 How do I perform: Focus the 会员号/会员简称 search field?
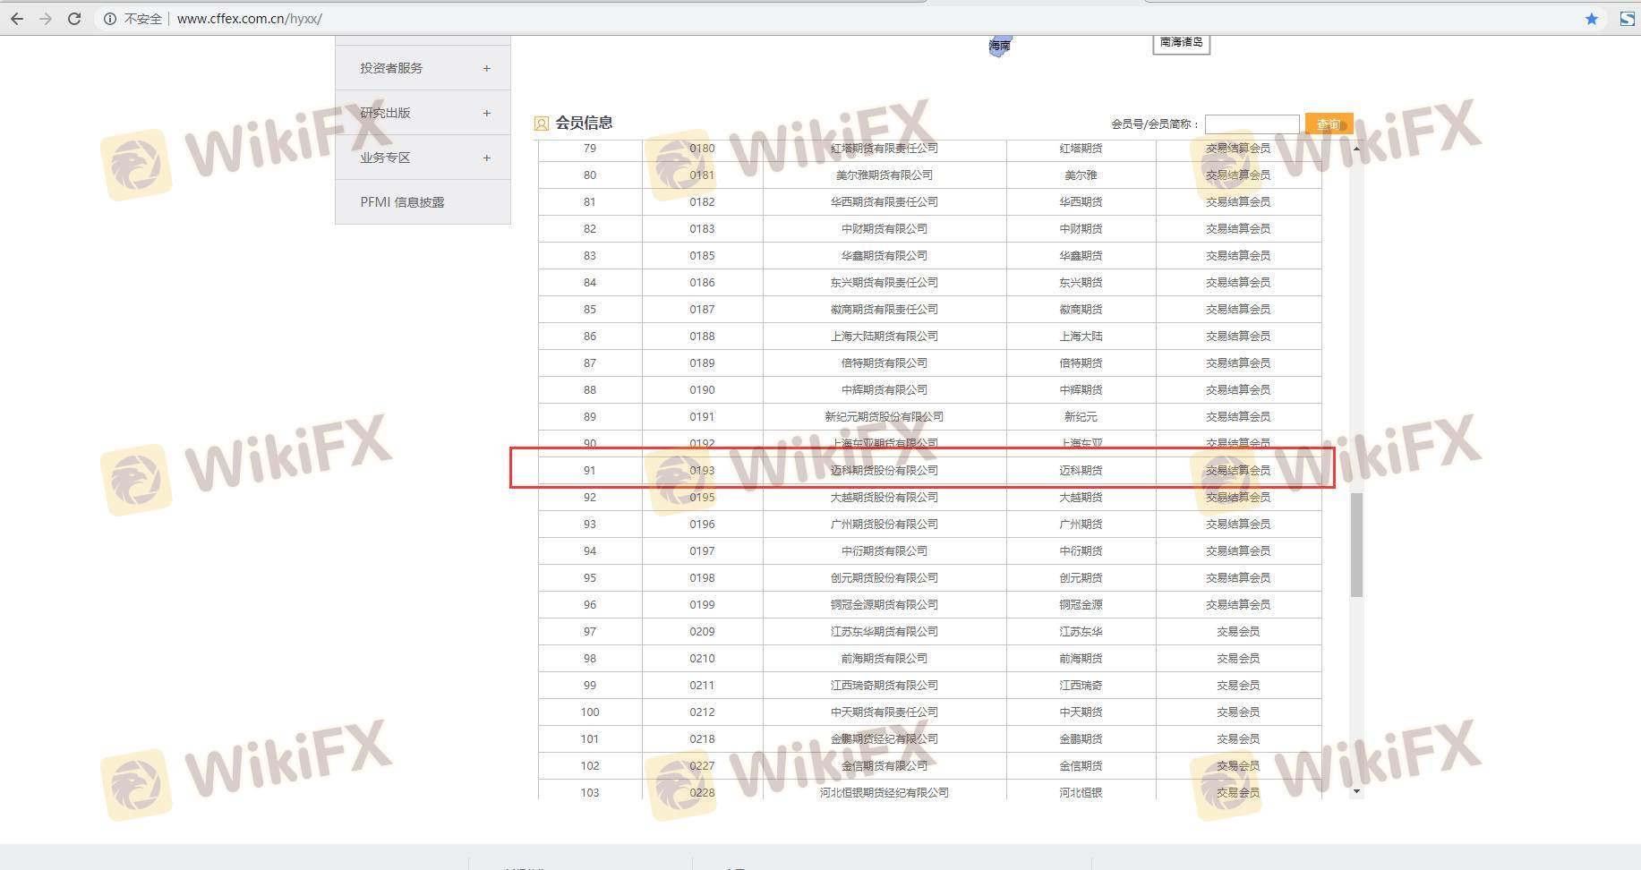point(1251,124)
